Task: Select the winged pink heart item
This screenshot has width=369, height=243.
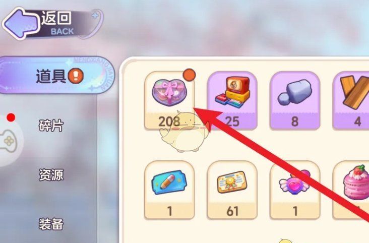Action: (295, 190)
